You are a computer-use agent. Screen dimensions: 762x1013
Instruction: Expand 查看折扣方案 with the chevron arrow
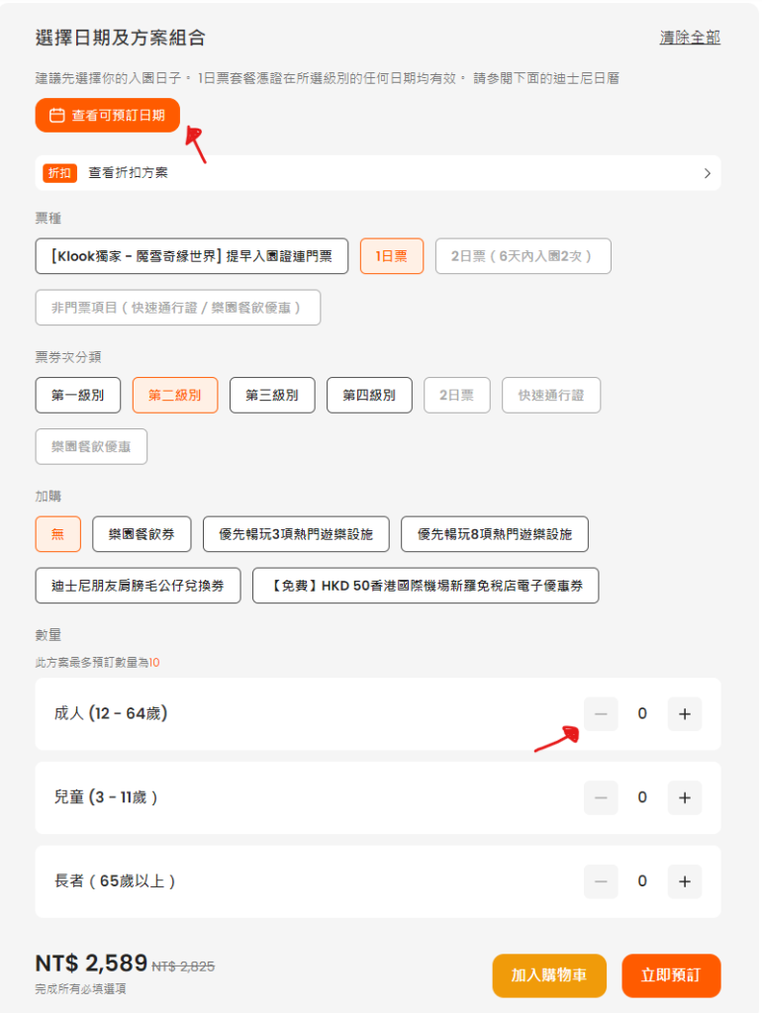point(707,173)
